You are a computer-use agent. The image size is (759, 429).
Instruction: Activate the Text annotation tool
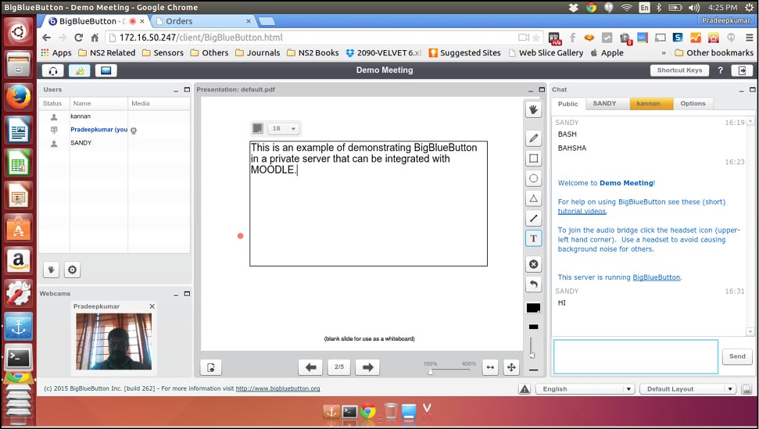tap(534, 238)
